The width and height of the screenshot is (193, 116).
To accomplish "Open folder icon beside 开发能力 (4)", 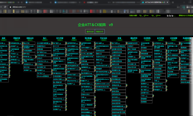I will pyautogui.click(x=23, y=54).
